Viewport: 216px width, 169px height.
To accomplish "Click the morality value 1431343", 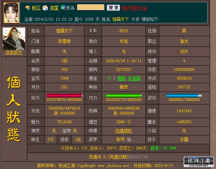I will pyautogui.click(x=184, y=111).
